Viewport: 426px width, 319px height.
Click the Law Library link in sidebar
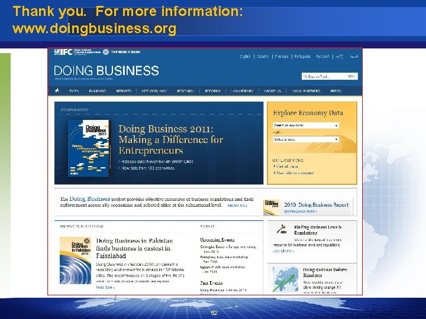pos(283,251)
